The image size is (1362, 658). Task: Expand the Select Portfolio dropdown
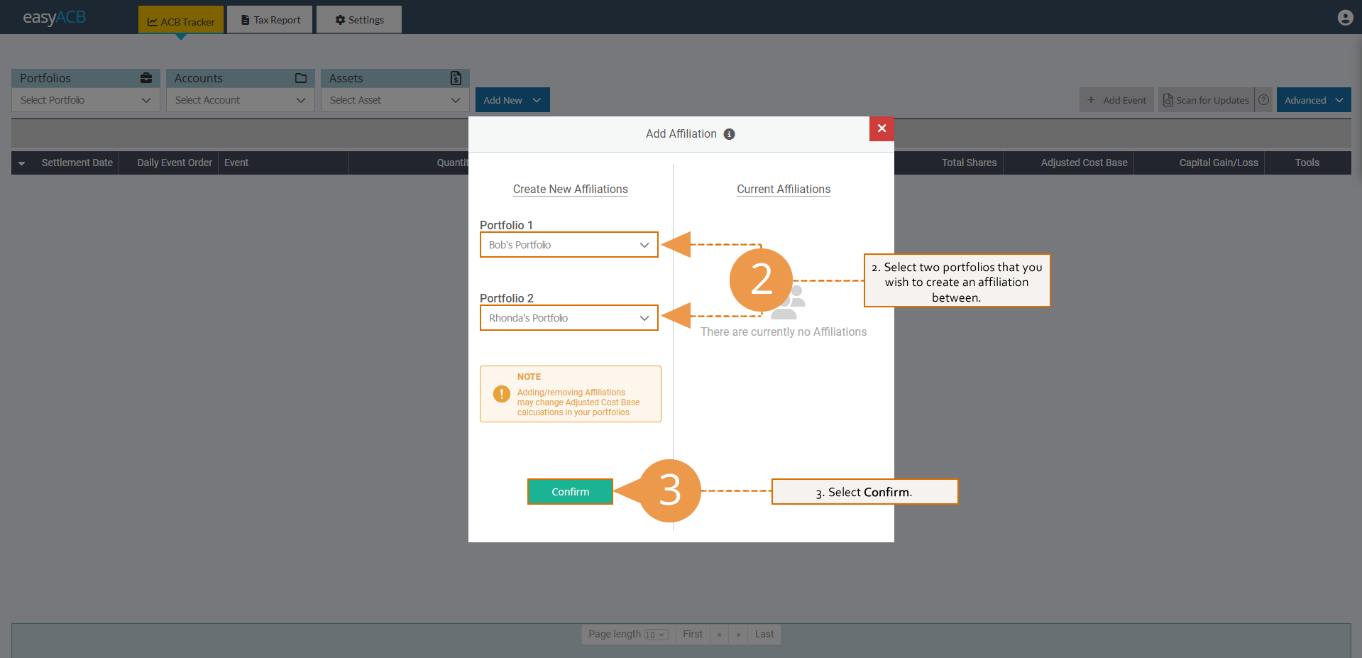click(x=85, y=100)
